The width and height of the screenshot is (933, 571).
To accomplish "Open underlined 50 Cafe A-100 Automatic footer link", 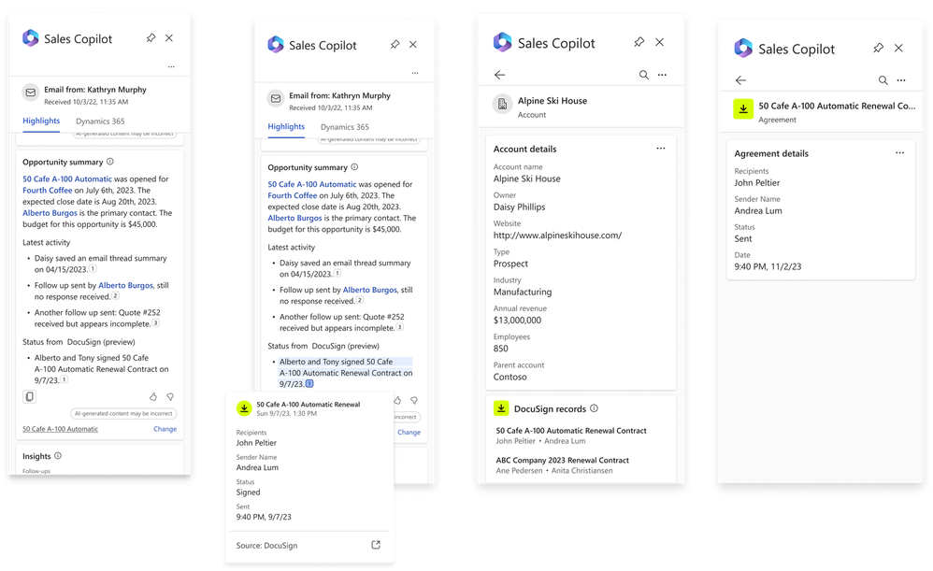I will 60,429.
